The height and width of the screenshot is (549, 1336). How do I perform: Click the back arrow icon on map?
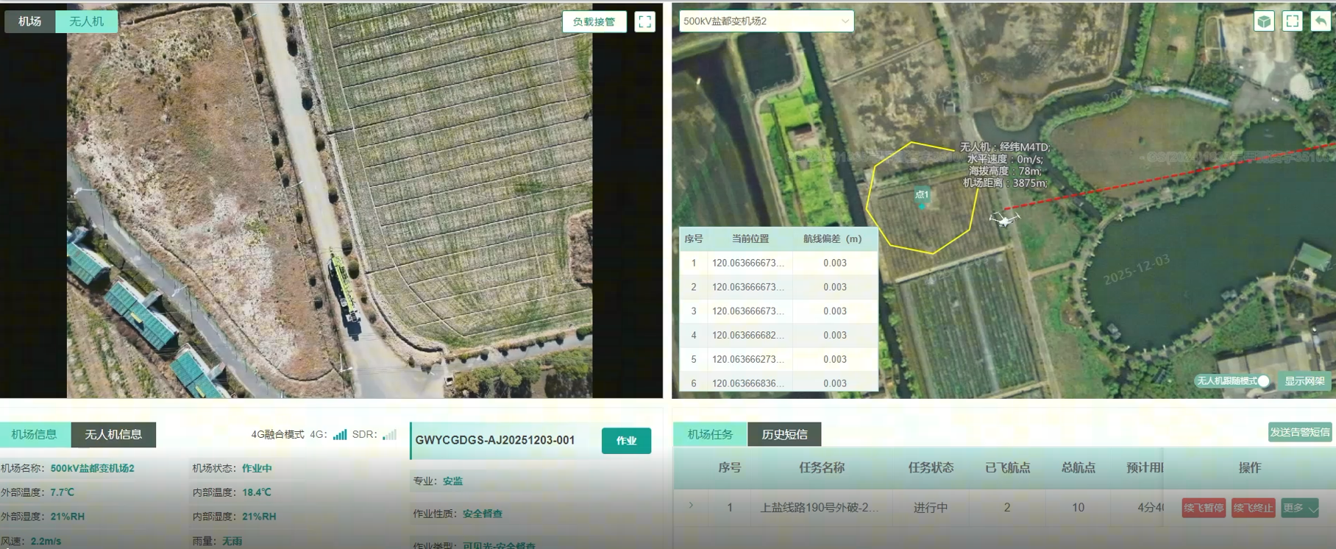click(x=1321, y=21)
